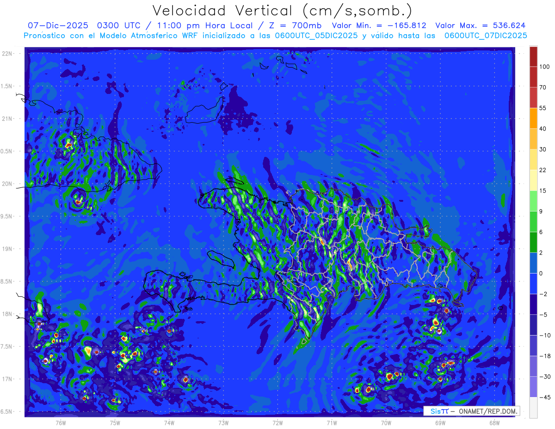Click the '6.5N' latitude label
Viewport: 555px width, 429px height.
(7, 412)
